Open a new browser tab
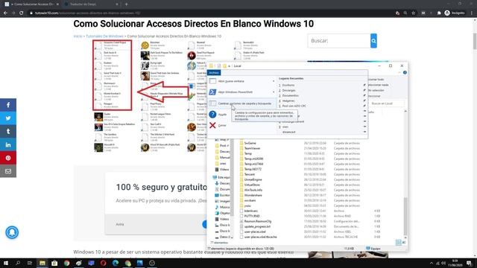 [126, 4]
